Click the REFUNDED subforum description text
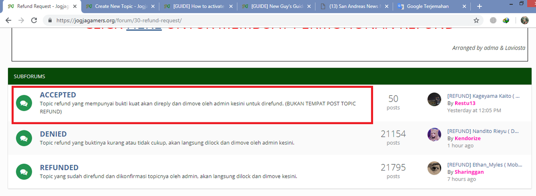The width and height of the screenshot is (536, 196). (x=168, y=176)
